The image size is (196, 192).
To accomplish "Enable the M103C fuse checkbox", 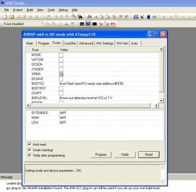I will click(x=61, y=55).
